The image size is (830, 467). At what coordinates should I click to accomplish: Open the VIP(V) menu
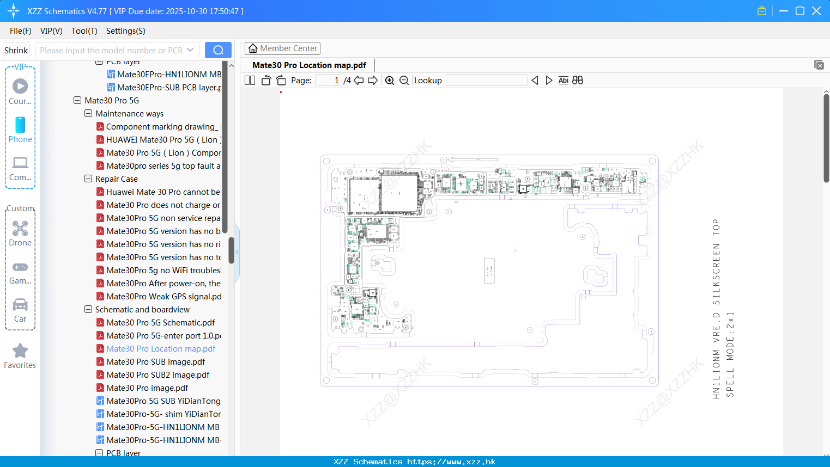[51, 31]
